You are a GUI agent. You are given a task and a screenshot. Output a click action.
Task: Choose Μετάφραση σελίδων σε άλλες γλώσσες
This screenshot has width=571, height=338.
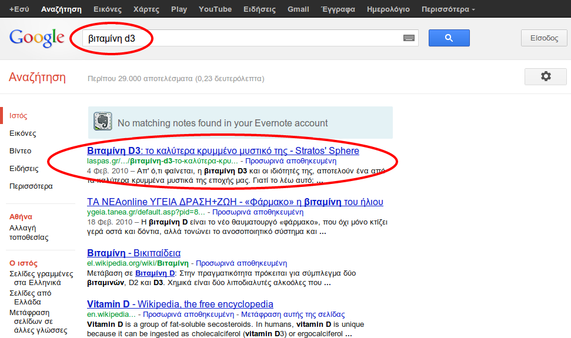coord(39,322)
